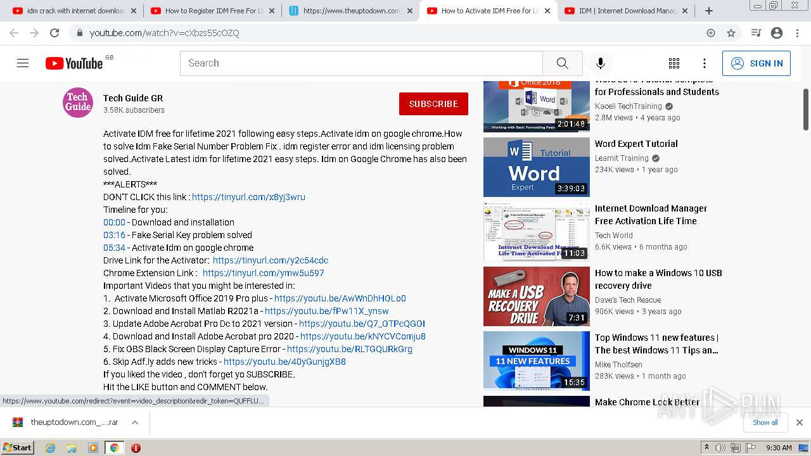811x456 pixels.
Task: Bookmark this page with the star icon
Action: 731,33
